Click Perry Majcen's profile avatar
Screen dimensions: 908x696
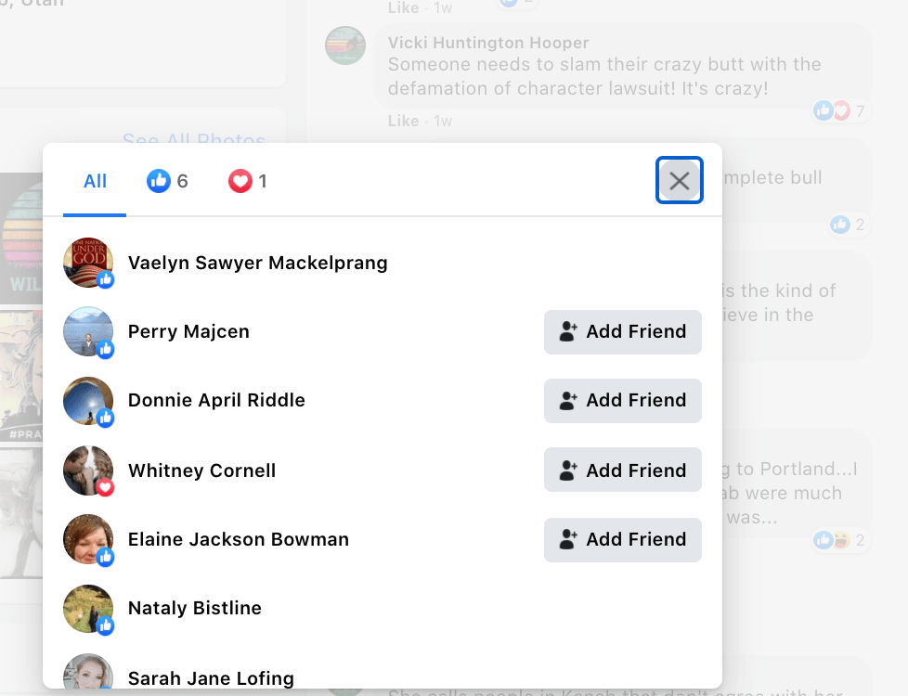pyautogui.click(x=88, y=331)
